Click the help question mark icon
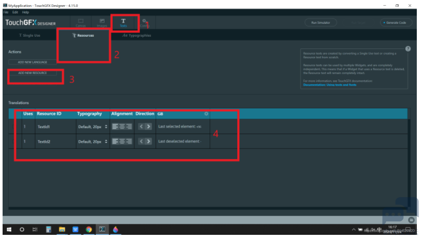Screen dimensions: 423x240 point(408,49)
